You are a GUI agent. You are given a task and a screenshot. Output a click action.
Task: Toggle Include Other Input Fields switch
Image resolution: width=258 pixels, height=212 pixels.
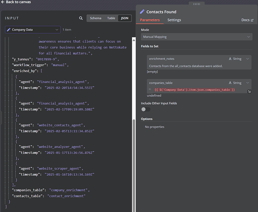(x=146, y=109)
